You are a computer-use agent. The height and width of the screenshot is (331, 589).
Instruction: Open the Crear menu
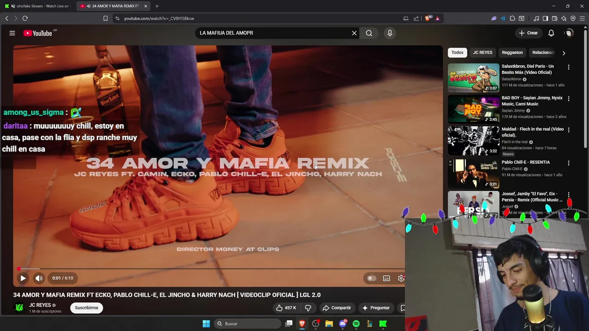click(528, 33)
